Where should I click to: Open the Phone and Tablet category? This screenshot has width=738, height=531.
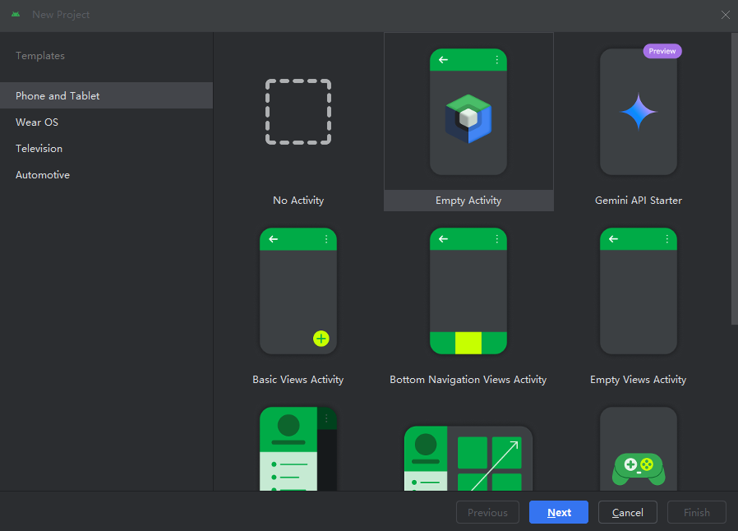coord(106,95)
